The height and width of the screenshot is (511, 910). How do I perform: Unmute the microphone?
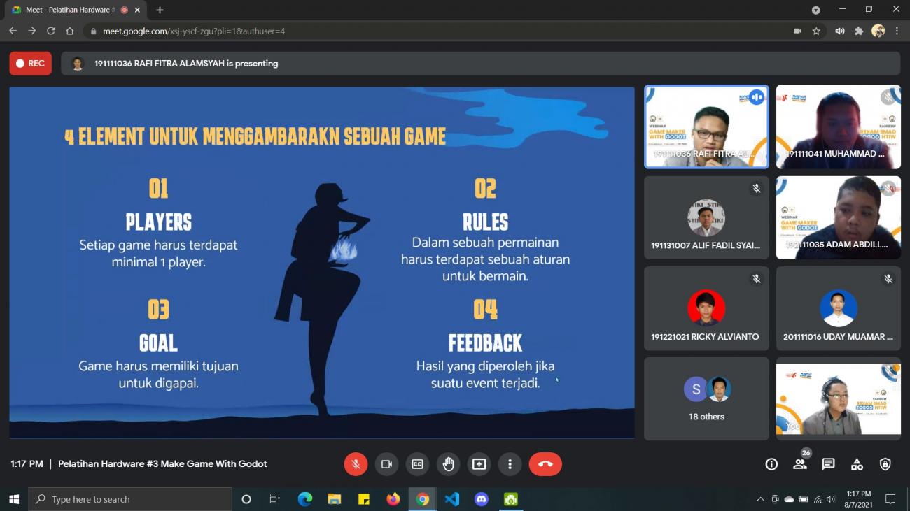point(356,464)
